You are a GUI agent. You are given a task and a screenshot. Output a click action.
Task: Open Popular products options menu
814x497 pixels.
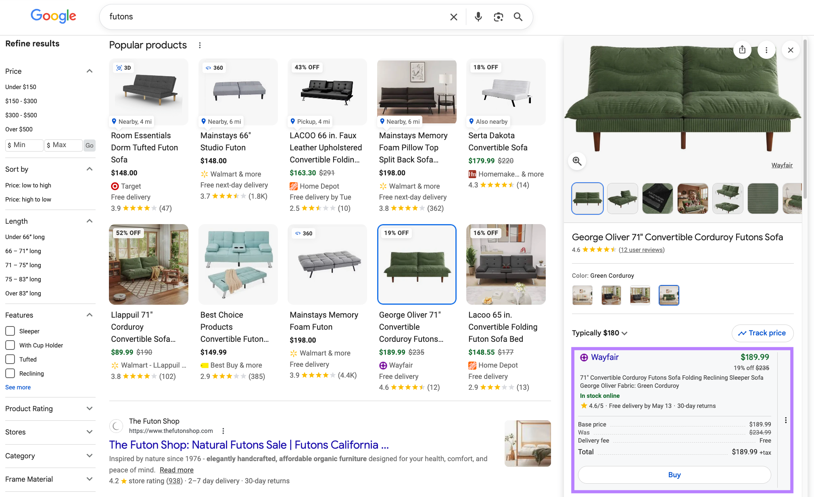tap(200, 45)
